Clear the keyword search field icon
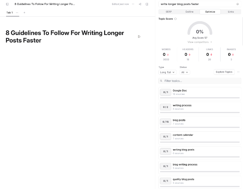Viewport: 243px width, 189px height. (237, 4)
